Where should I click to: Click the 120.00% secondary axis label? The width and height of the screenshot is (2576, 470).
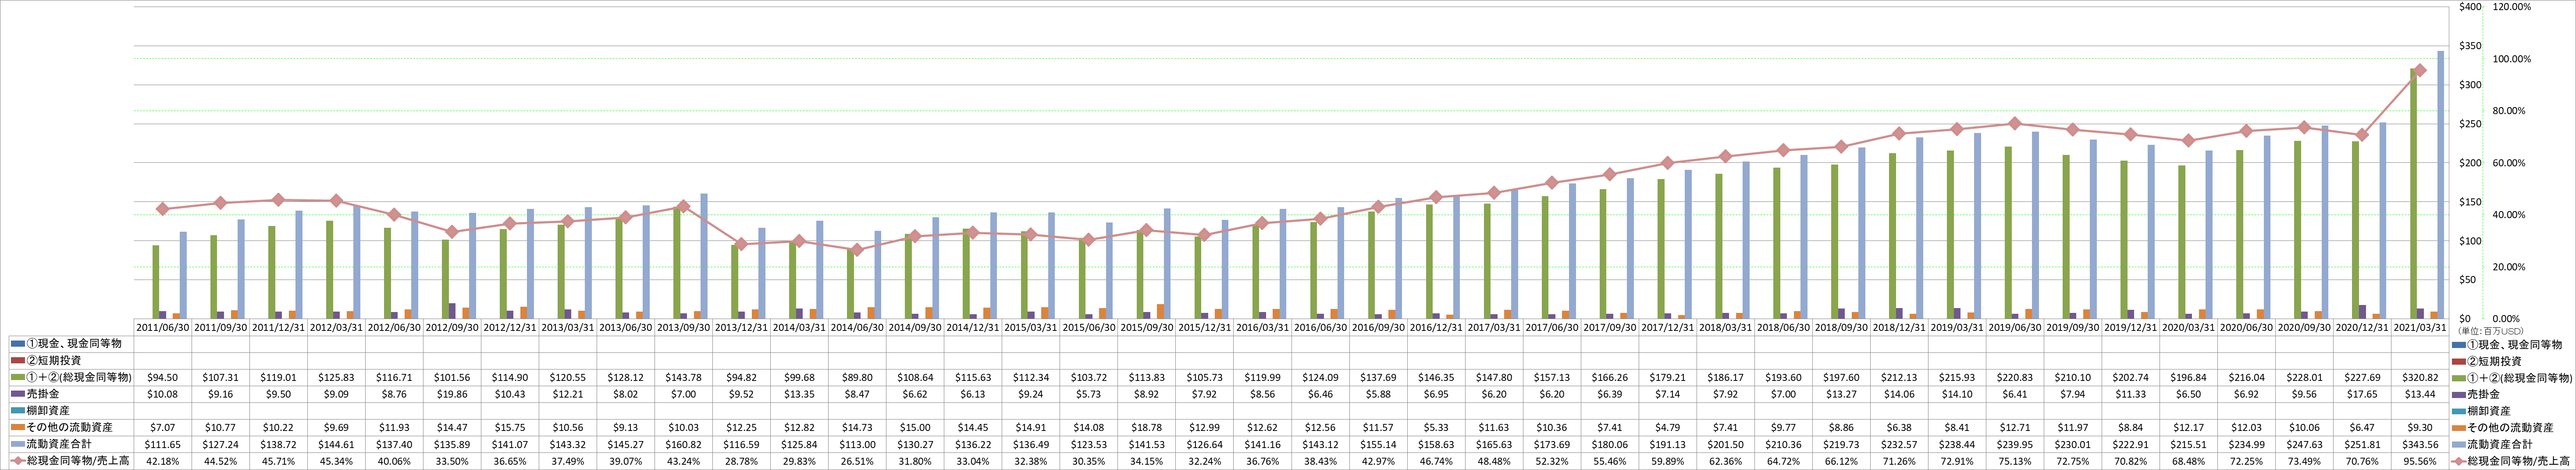click(2511, 7)
